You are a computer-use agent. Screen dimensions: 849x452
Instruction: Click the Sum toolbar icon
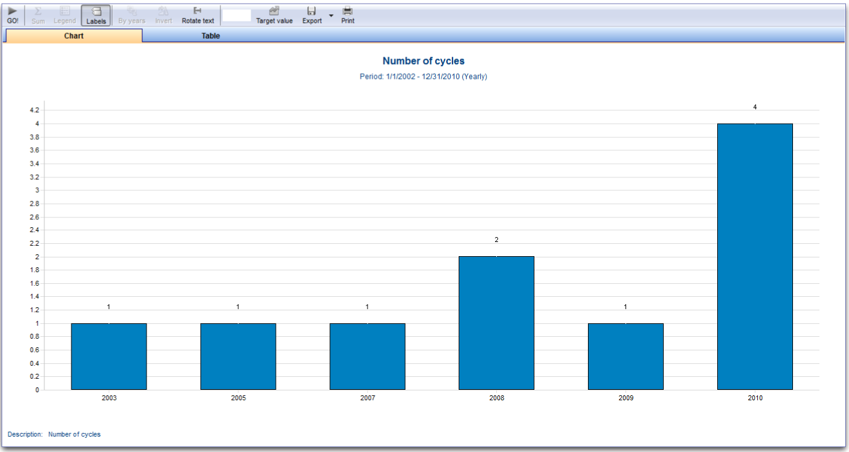tap(38, 15)
